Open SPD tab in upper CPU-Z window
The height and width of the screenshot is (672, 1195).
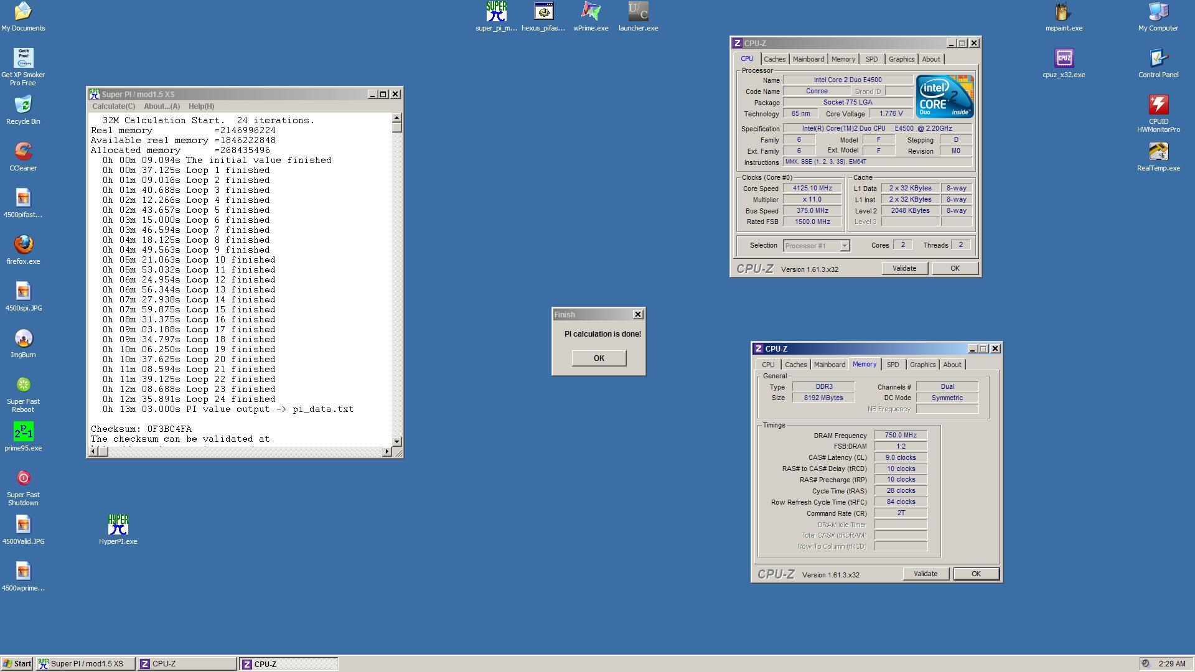(x=871, y=59)
